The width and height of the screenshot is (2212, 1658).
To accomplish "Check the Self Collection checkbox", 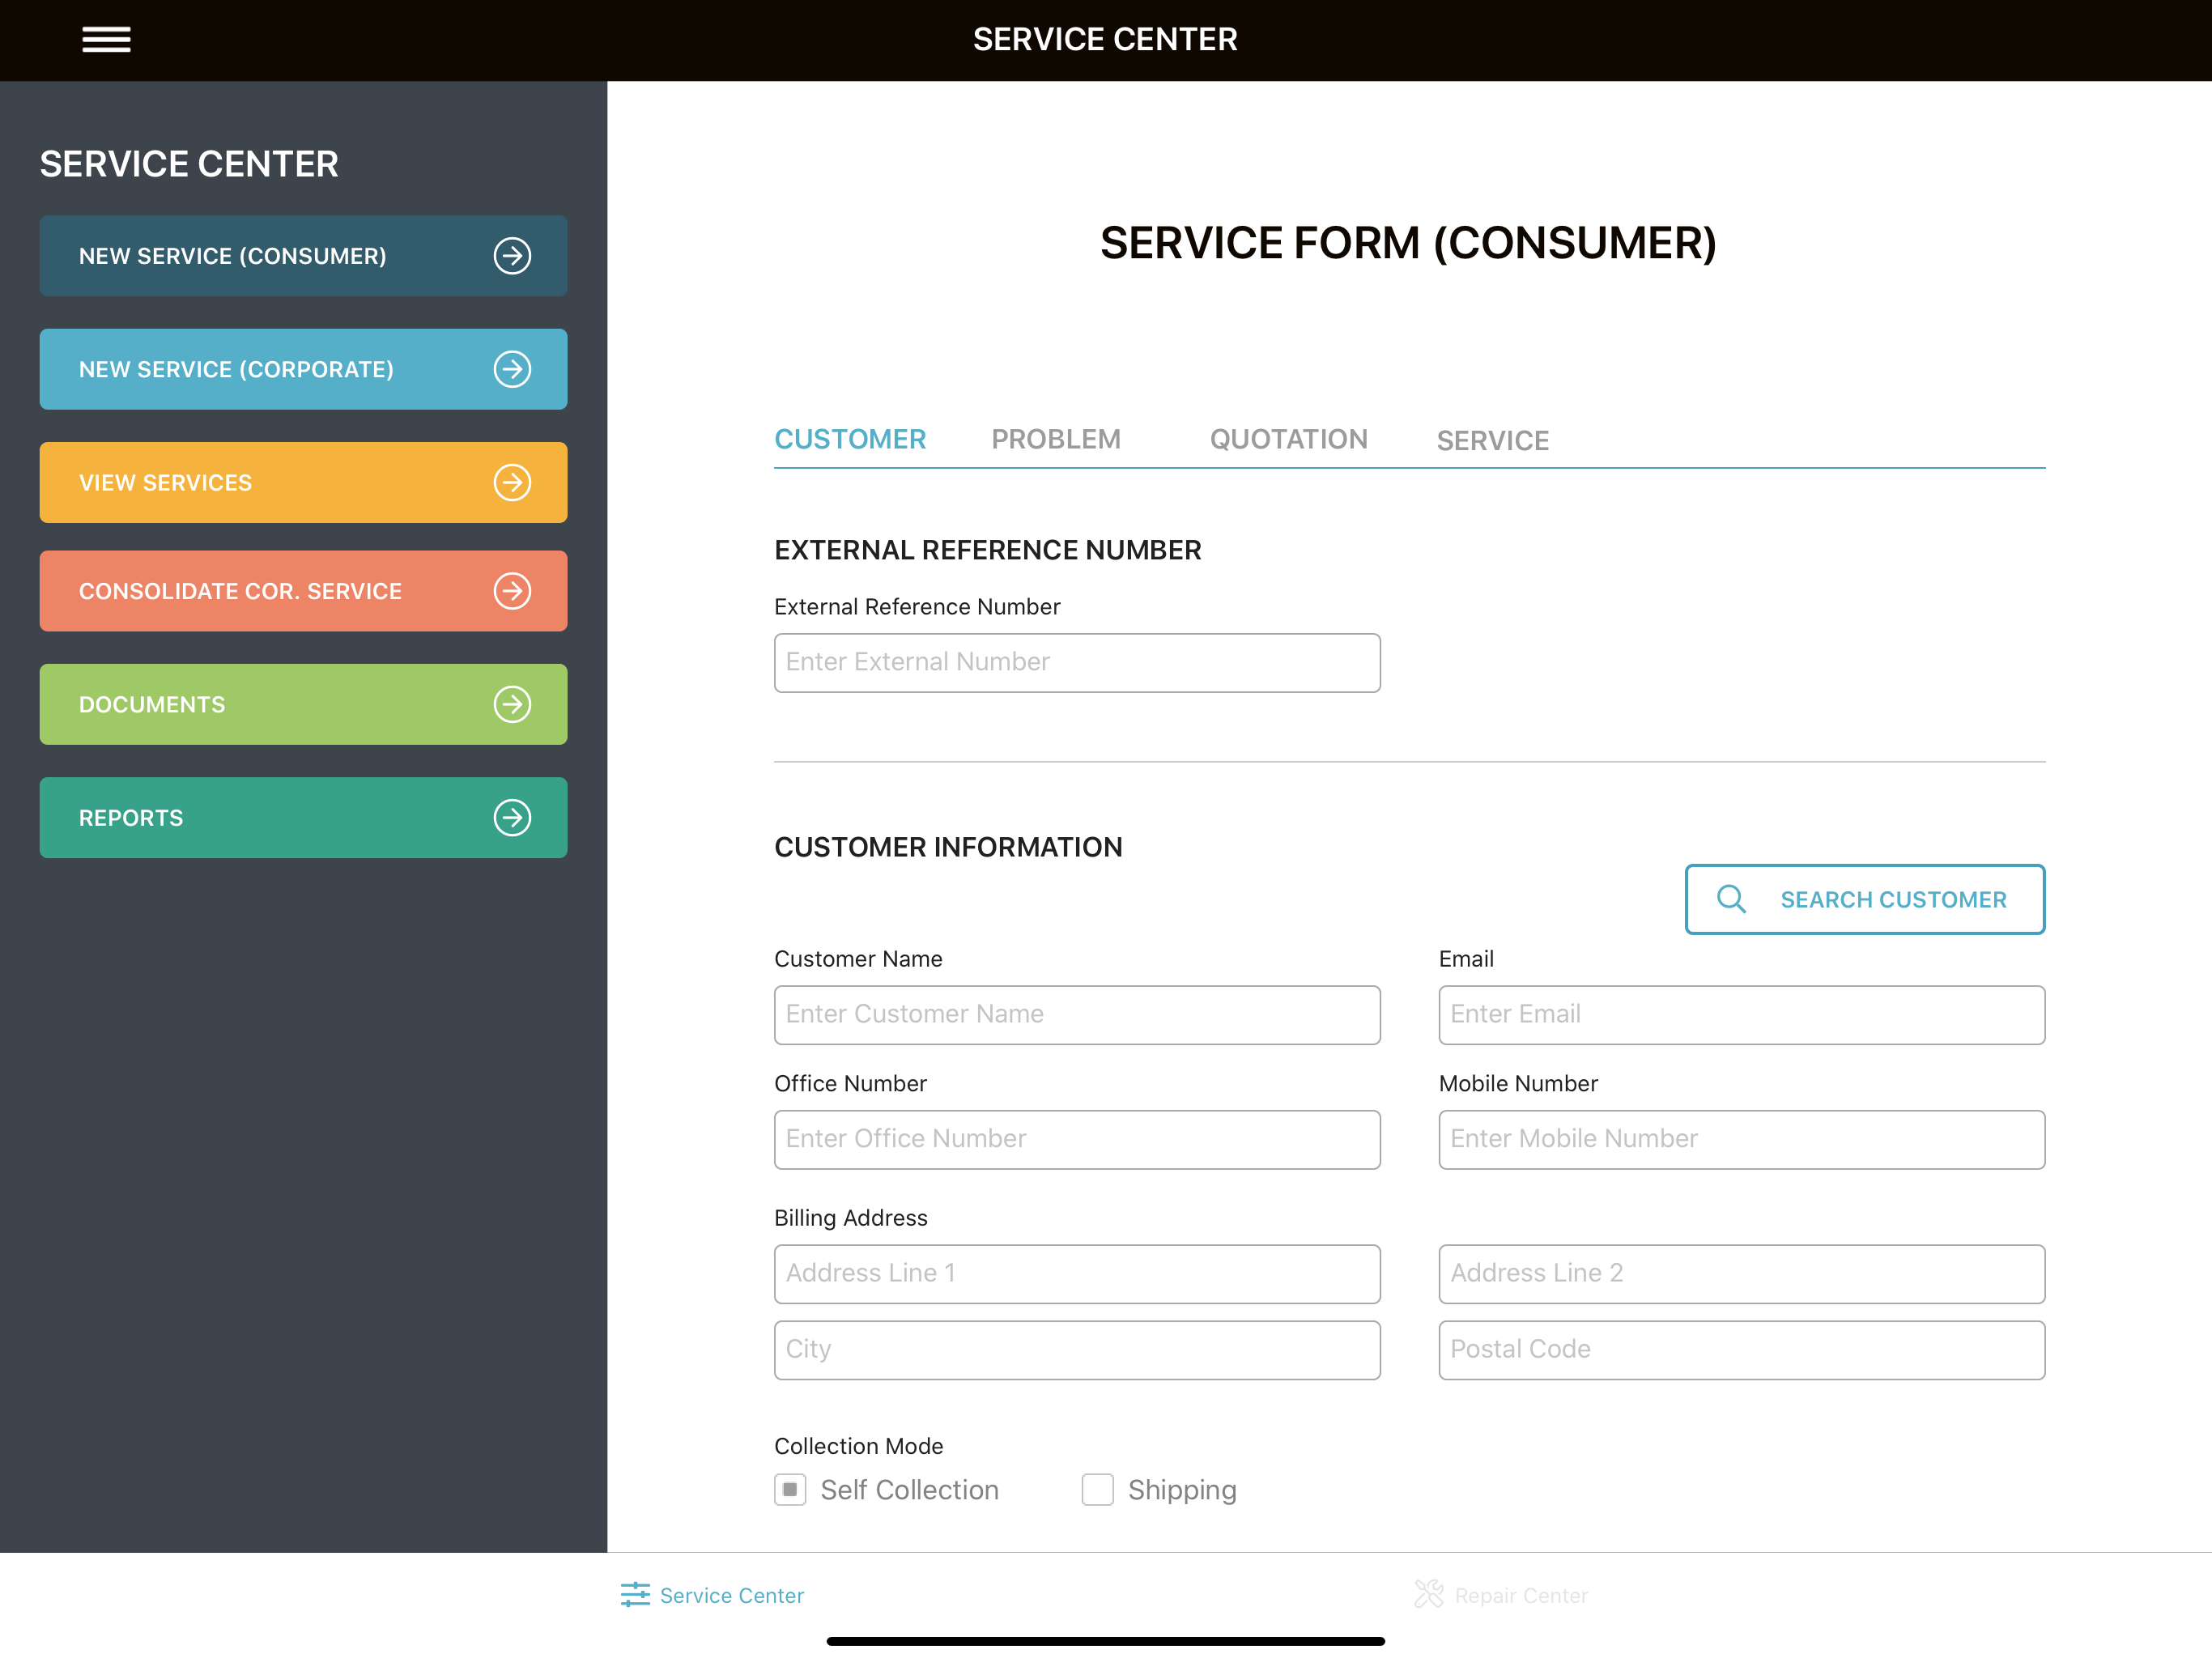I will (790, 1489).
